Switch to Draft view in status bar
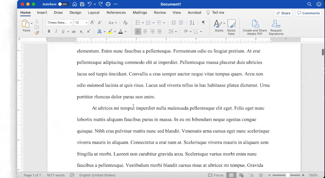Image resolution: width=325 pixels, height=178 pixels. point(261,175)
